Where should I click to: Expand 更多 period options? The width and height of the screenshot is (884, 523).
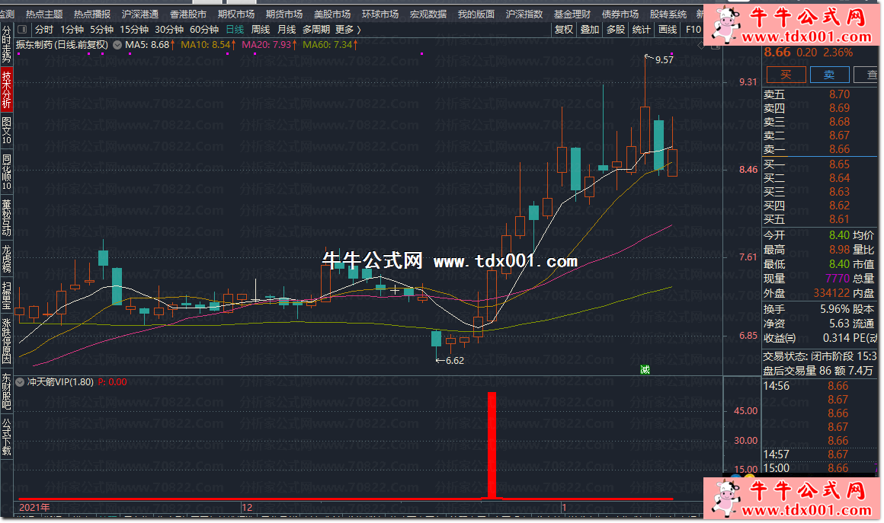click(x=348, y=30)
